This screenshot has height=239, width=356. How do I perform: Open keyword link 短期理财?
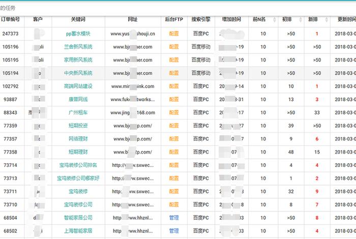pos(78,152)
